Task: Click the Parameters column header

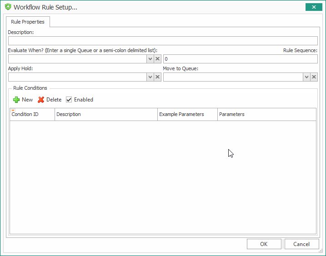Action: [267, 114]
